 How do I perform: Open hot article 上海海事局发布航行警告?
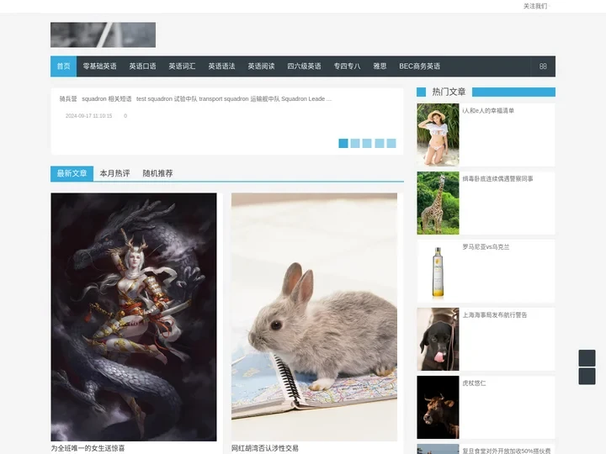click(x=495, y=315)
